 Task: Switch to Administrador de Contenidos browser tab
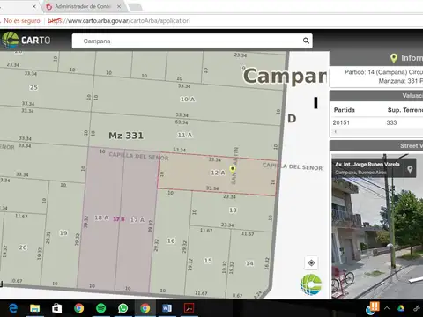tap(83, 6)
